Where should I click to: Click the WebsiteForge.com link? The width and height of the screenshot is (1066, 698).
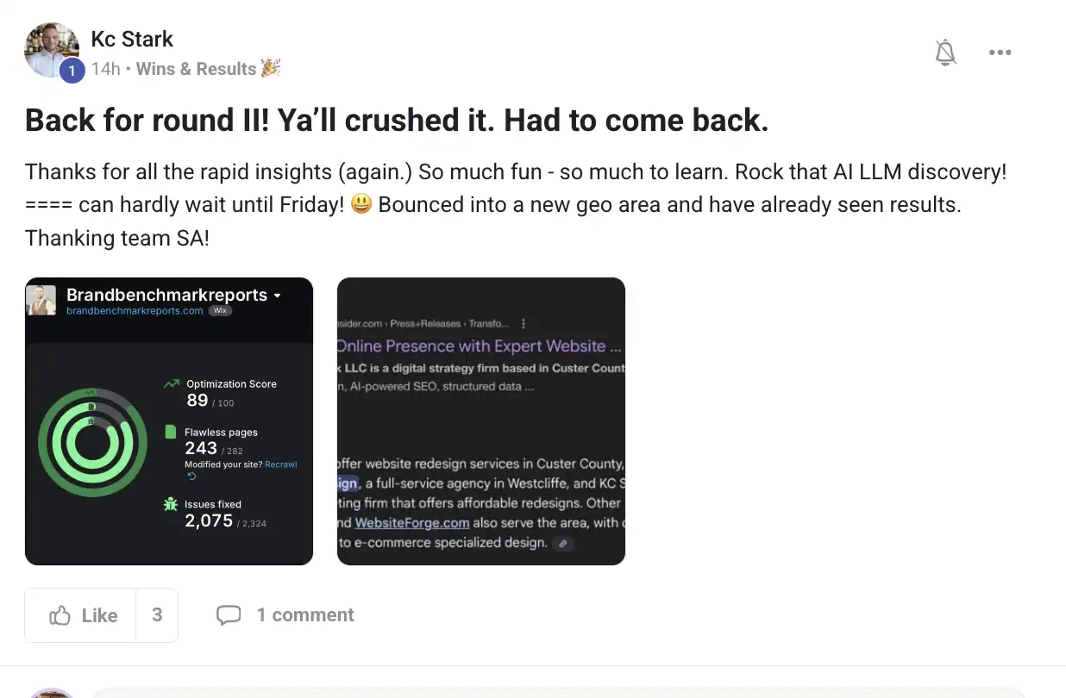pos(412,523)
